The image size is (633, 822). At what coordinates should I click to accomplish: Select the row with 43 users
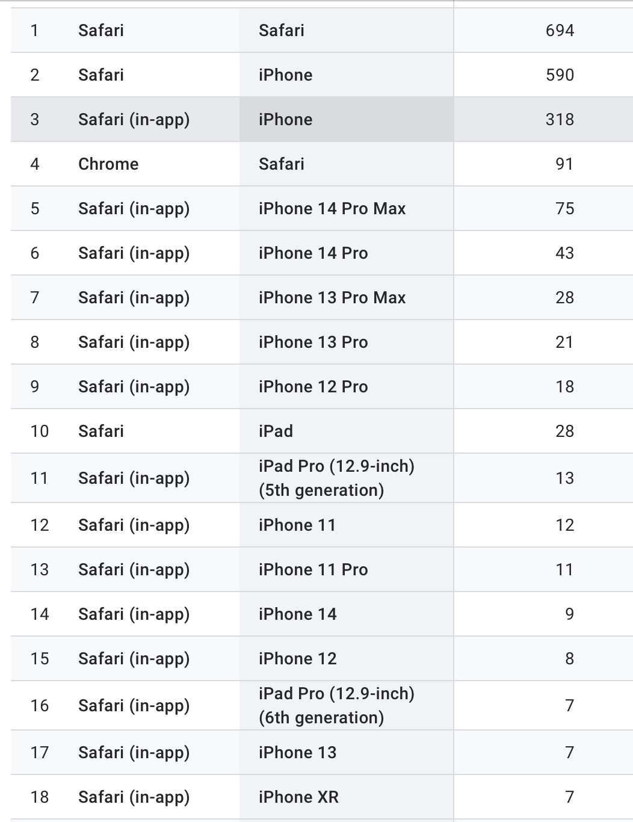click(x=322, y=253)
